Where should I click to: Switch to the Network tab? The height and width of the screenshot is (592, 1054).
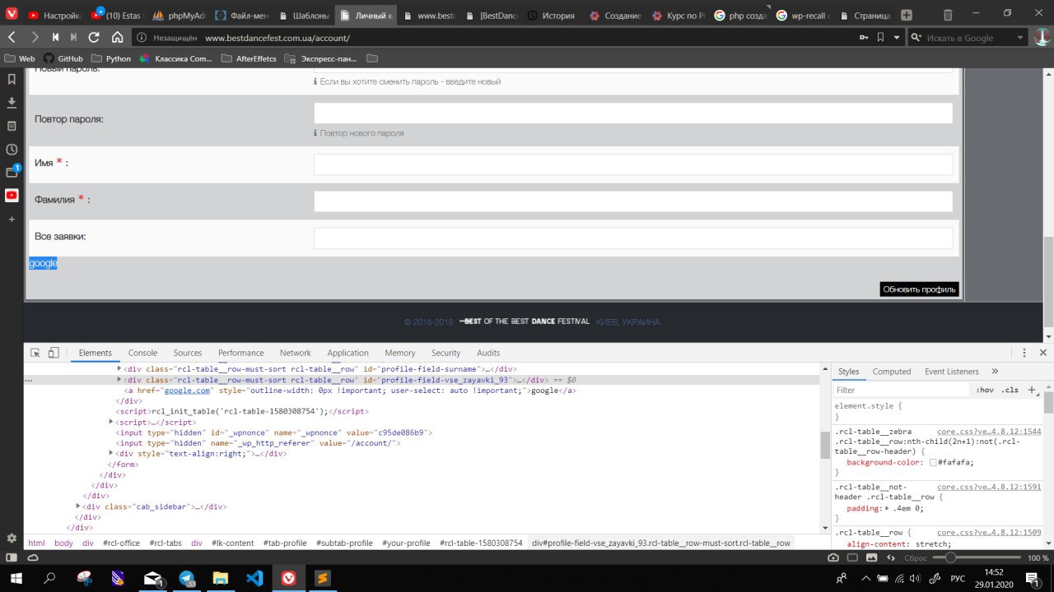click(296, 353)
